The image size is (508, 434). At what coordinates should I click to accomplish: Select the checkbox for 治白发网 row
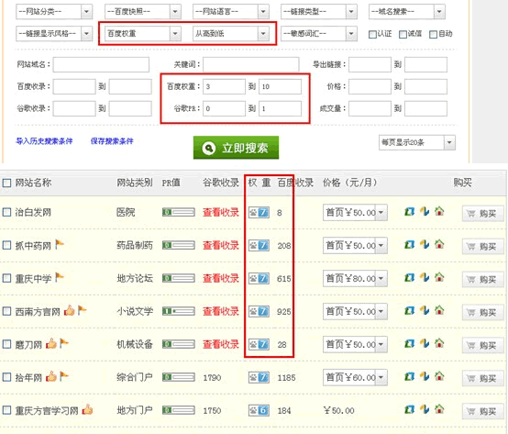6,212
